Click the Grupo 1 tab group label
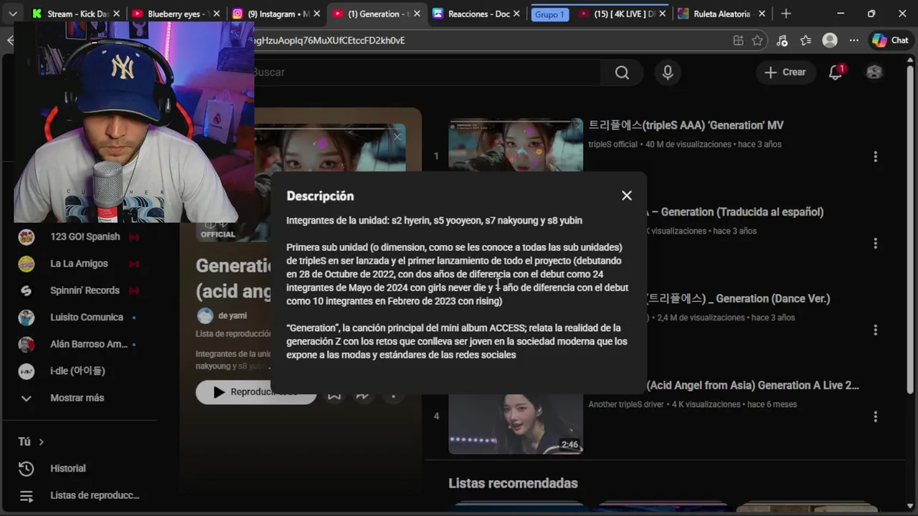This screenshot has height=516, width=918. pos(549,14)
